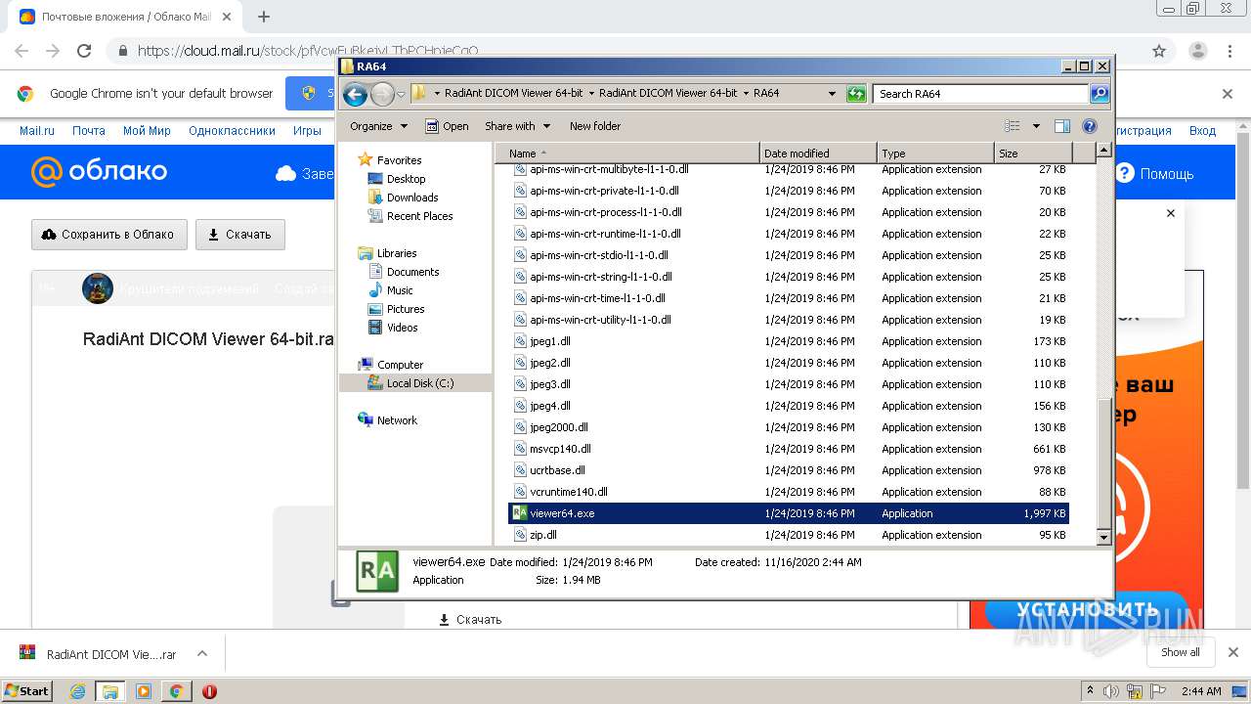
Task: Select ucrtbase.dll in the list
Action: 557,470
